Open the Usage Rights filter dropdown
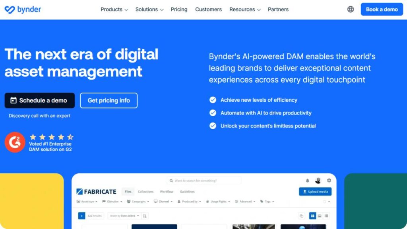 pyautogui.click(x=218, y=202)
